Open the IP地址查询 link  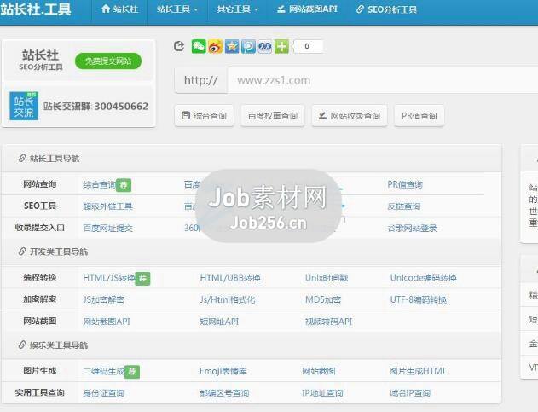tap(322, 393)
